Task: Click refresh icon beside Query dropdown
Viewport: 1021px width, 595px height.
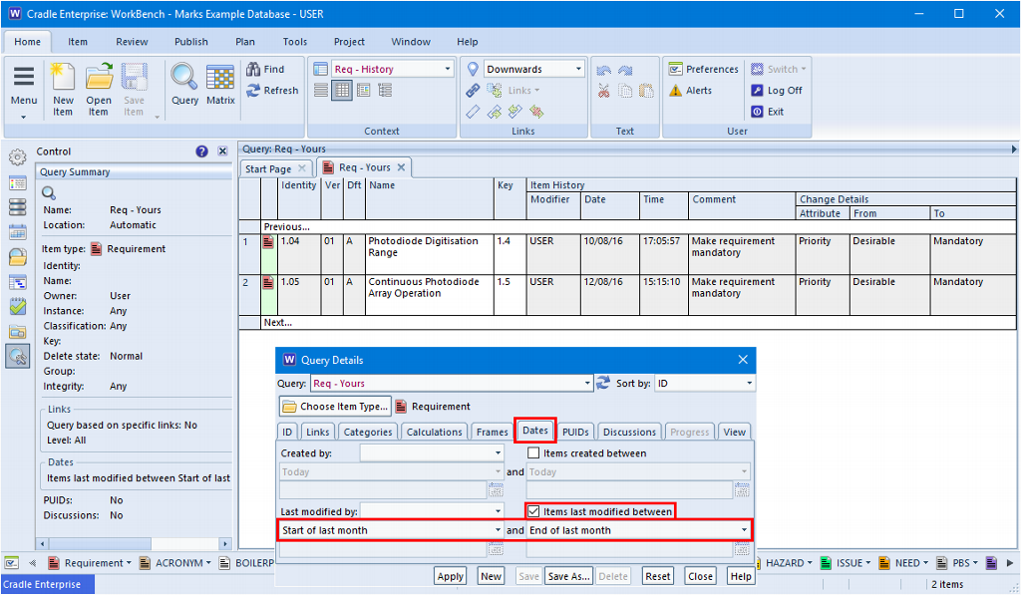Action: pyautogui.click(x=603, y=383)
